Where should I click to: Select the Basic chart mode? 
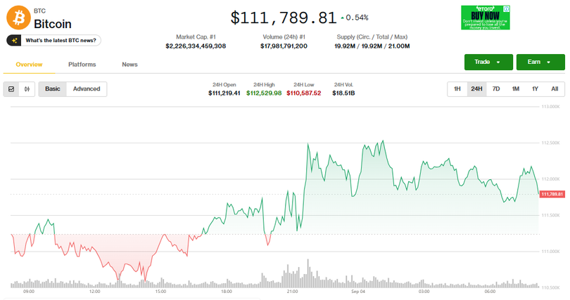(x=53, y=89)
